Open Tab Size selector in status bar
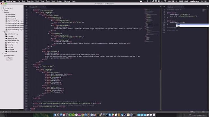The image size is (209, 117). coord(193,112)
